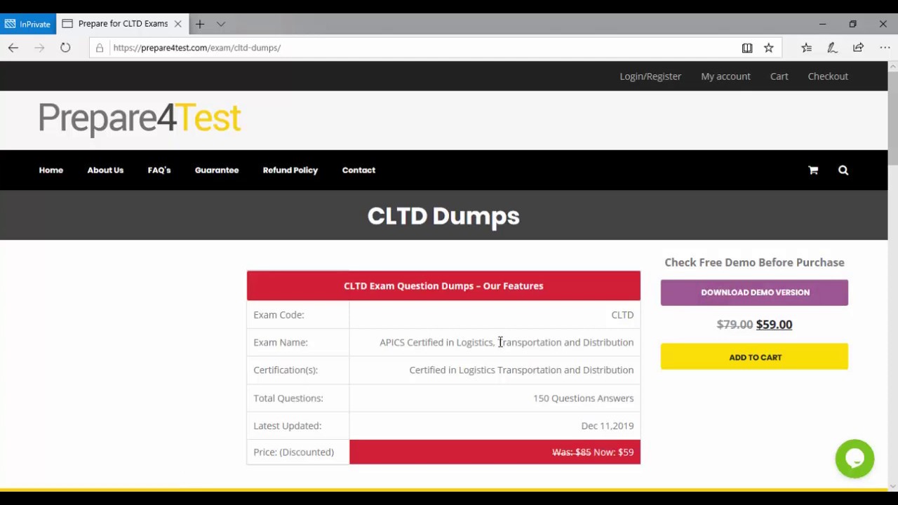
Task: Close the Prepare for CLTD Exams tab
Action: 178,24
